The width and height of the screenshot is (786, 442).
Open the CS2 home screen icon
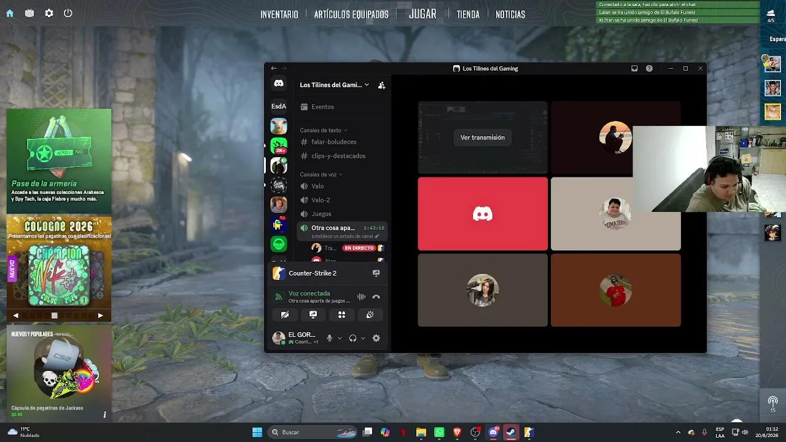[x=10, y=13]
